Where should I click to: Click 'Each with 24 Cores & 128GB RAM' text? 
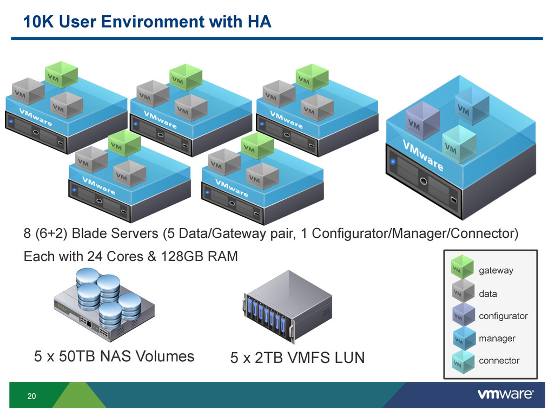coord(131,256)
